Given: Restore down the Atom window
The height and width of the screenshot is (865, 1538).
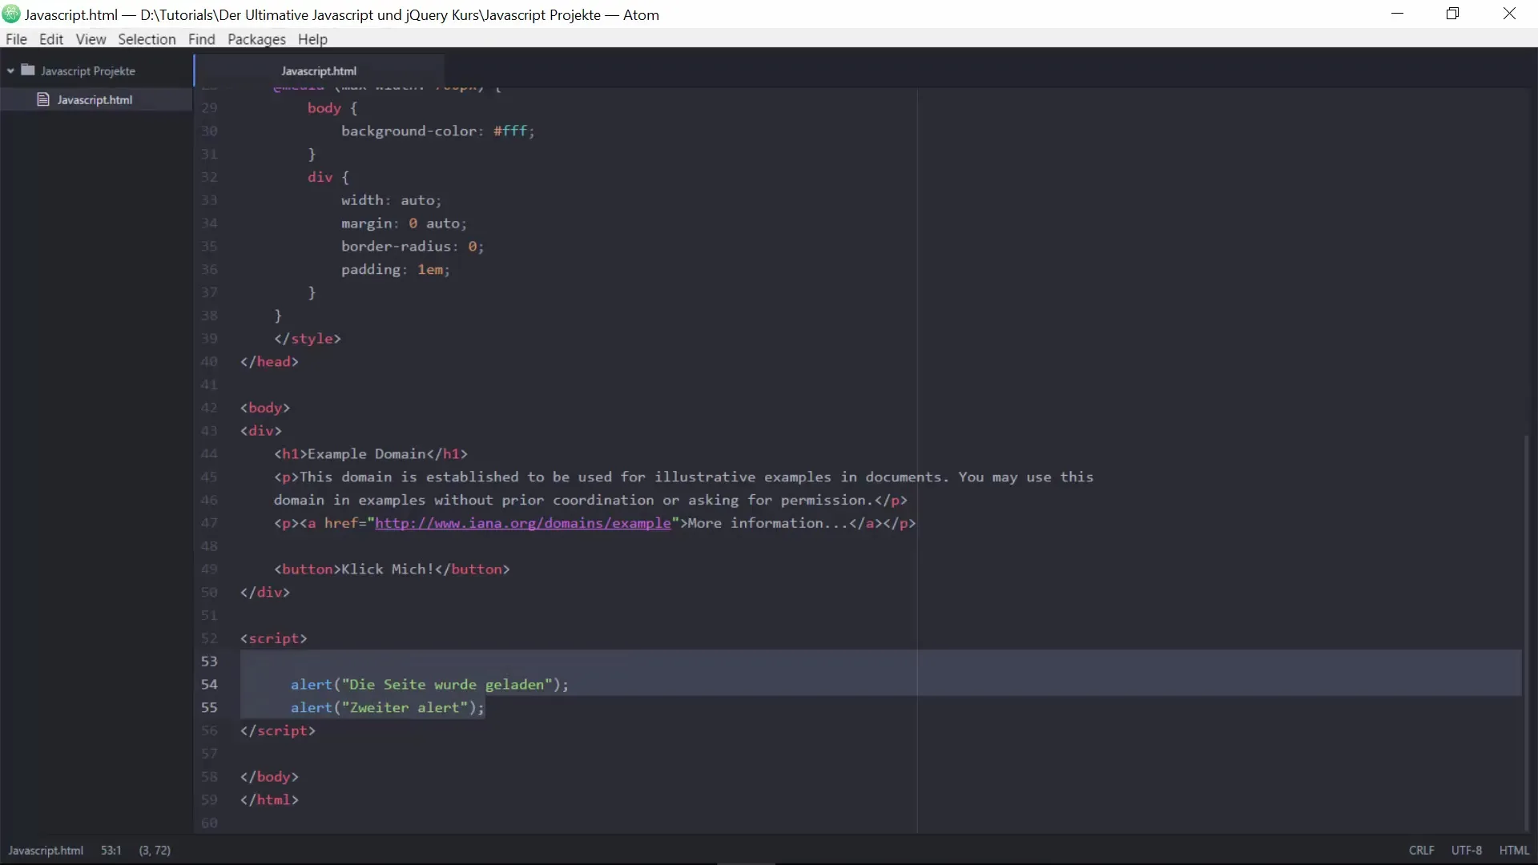Looking at the screenshot, I should point(1452,14).
